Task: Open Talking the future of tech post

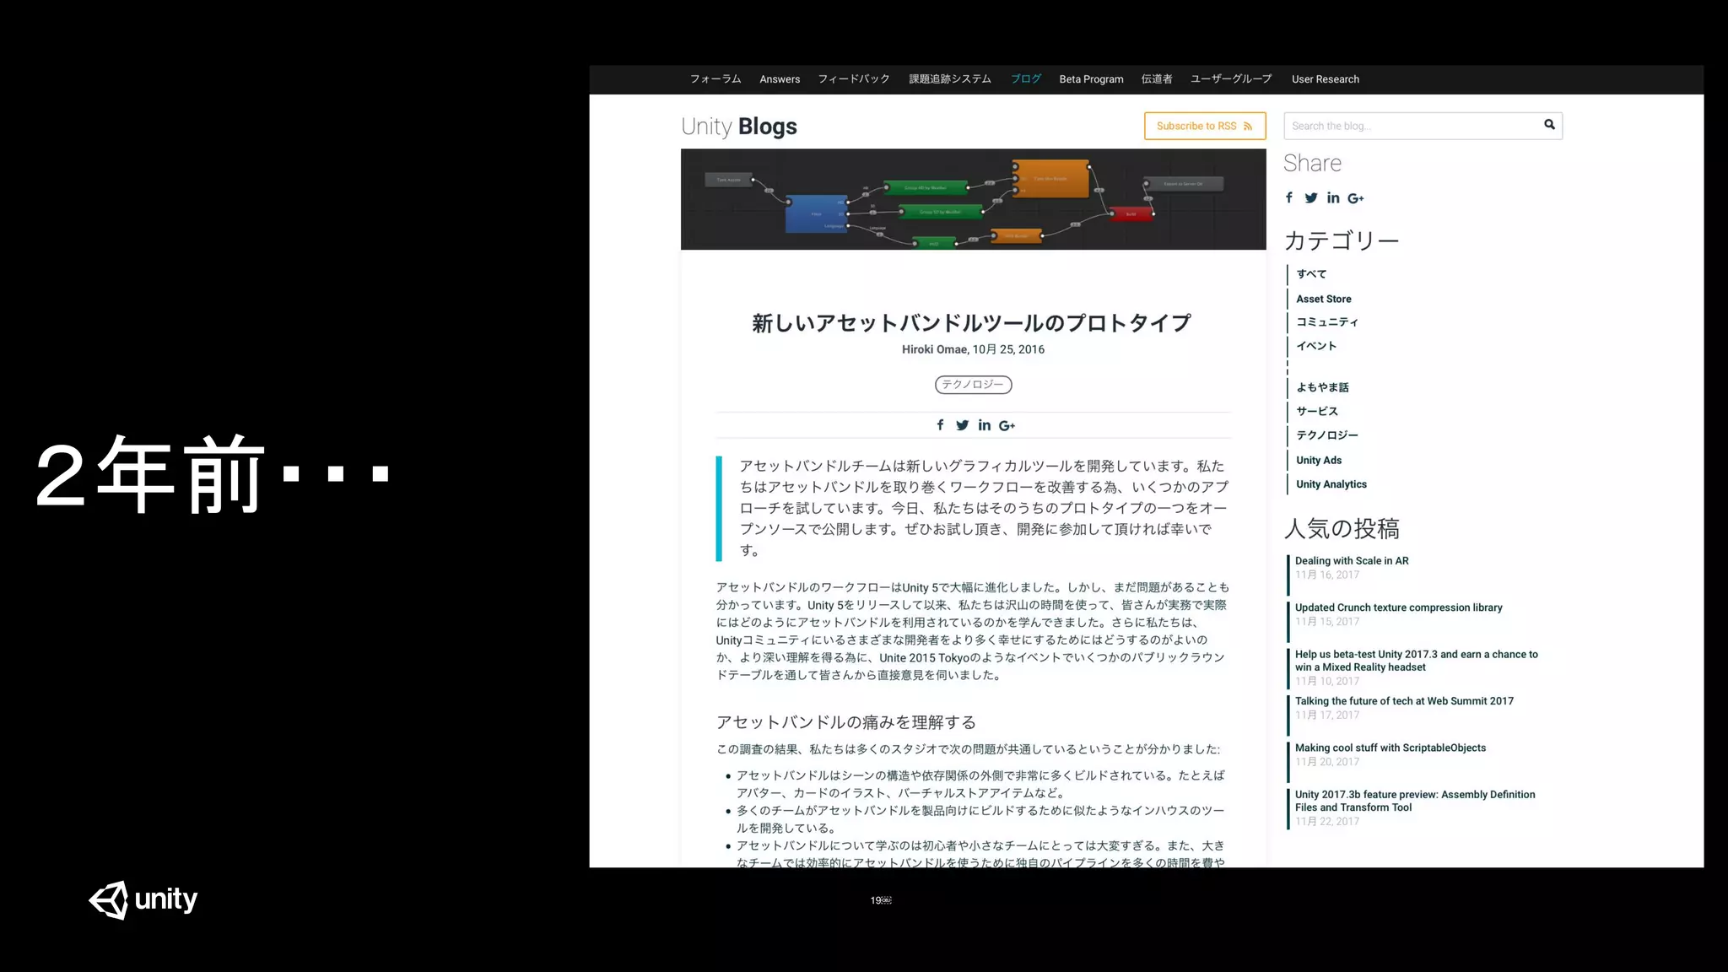Action: (1404, 701)
